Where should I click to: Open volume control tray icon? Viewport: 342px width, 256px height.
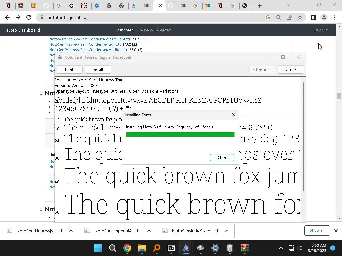300,248
